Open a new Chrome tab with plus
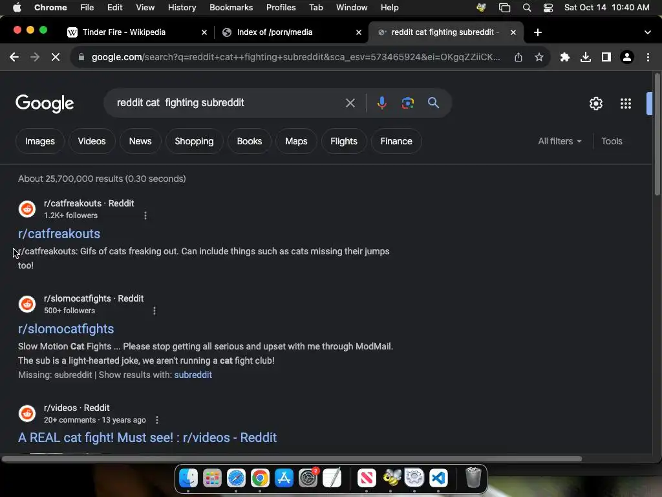This screenshot has width=662, height=497. tap(537, 32)
